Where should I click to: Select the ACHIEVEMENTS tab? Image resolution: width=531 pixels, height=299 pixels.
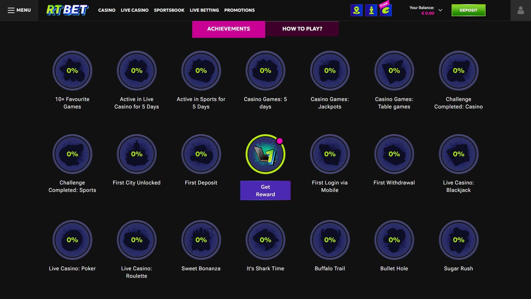[x=229, y=29]
